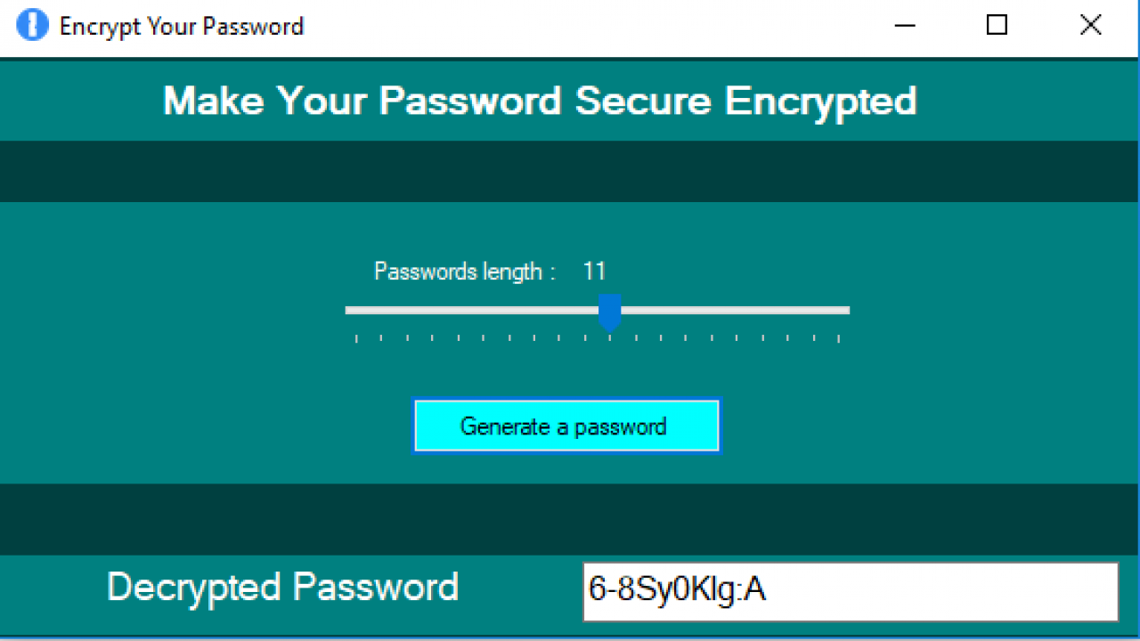Viewport: 1140px width, 641px height.
Task: Close the Encrypt Your Password window
Action: pyautogui.click(x=1091, y=25)
